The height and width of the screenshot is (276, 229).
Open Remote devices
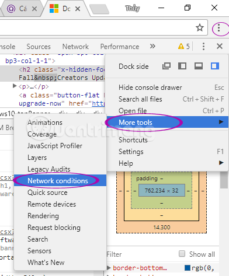pos(60,204)
